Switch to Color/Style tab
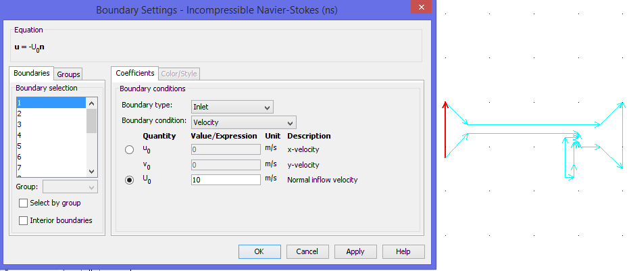This screenshot has width=629, height=271. (x=179, y=74)
